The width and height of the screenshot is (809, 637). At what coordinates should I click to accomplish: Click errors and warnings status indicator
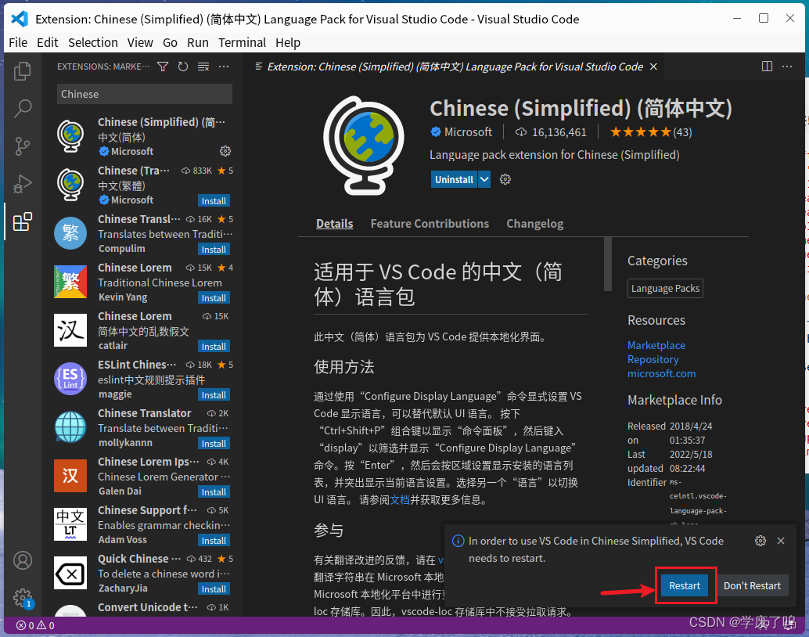coord(35,625)
